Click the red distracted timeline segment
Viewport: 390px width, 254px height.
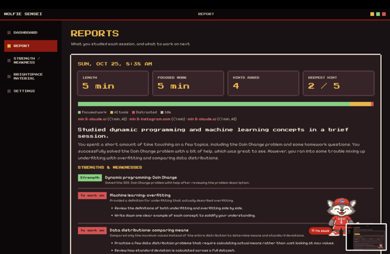click(x=373, y=104)
